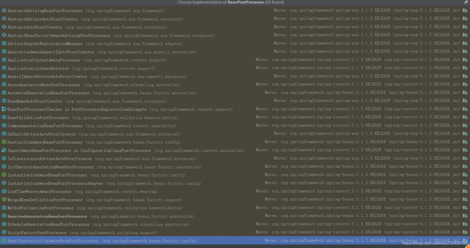Image resolution: width=470 pixels, height=248 pixels.
Task: Click library icon on MethodValidationPostProcessor row
Action: [x=465, y=208]
